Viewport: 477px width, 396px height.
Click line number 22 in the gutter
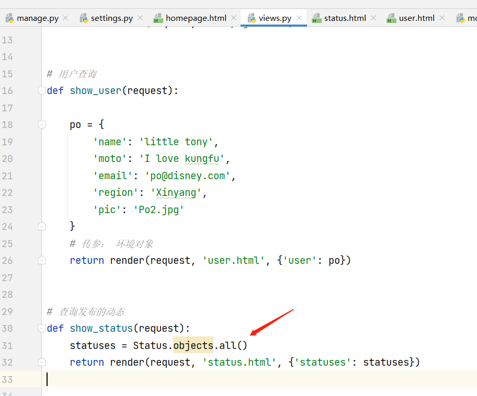point(7,193)
